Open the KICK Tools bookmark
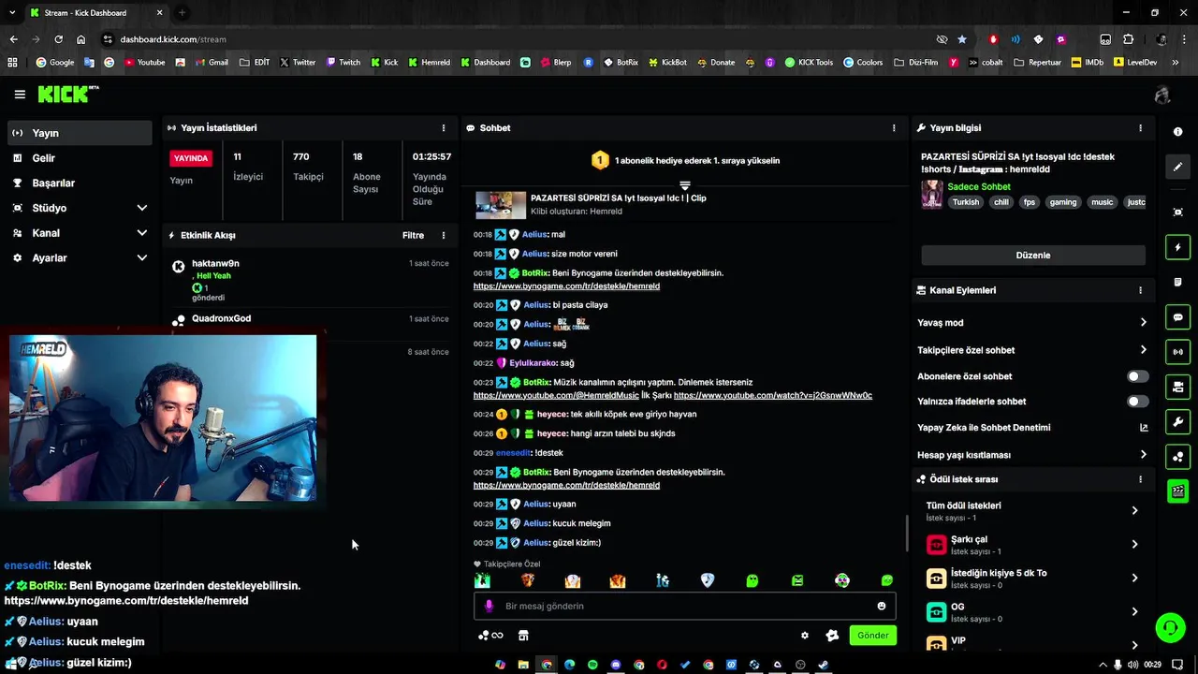Viewport: 1198px width, 674px height. (808, 63)
